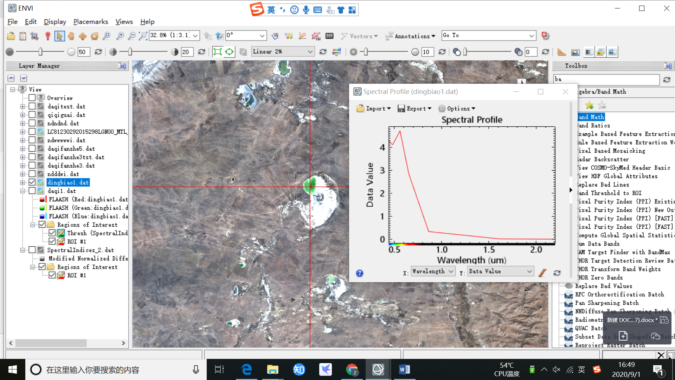Open the Region of Interest tool
Screen dimensions: 675x380
(x=316, y=36)
